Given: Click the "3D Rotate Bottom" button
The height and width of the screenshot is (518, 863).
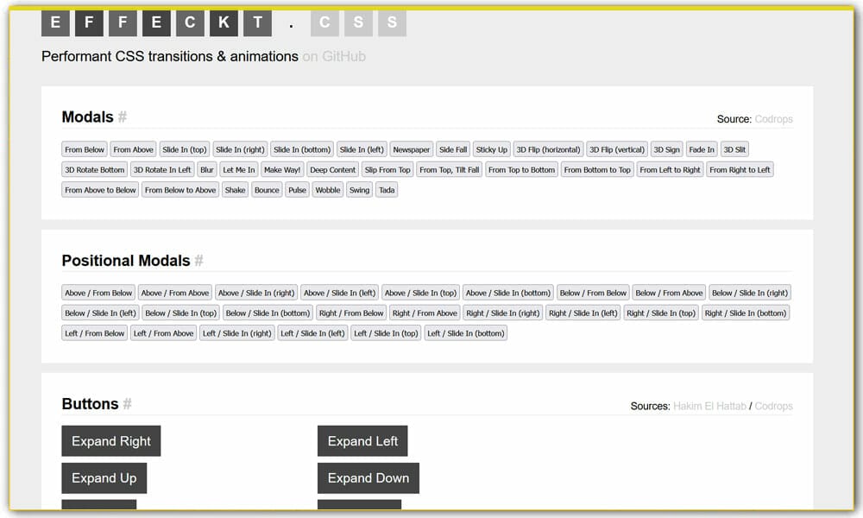Looking at the screenshot, I should tap(93, 169).
